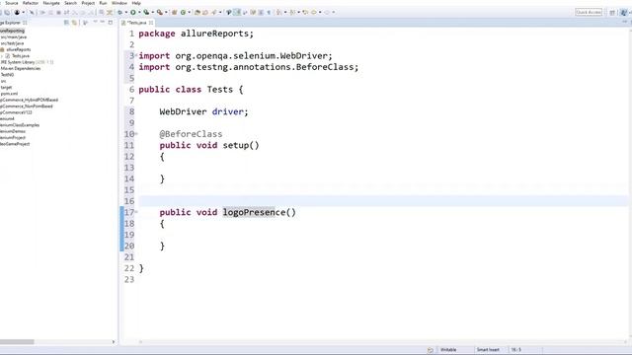Click the Coverage launch toolbar icon
The width and height of the screenshot is (632, 355).
pyautogui.click(x=146, y=12)
